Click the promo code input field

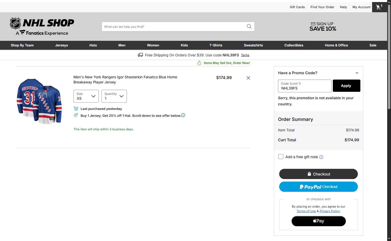pyautogui.click(x=305, y=86)
